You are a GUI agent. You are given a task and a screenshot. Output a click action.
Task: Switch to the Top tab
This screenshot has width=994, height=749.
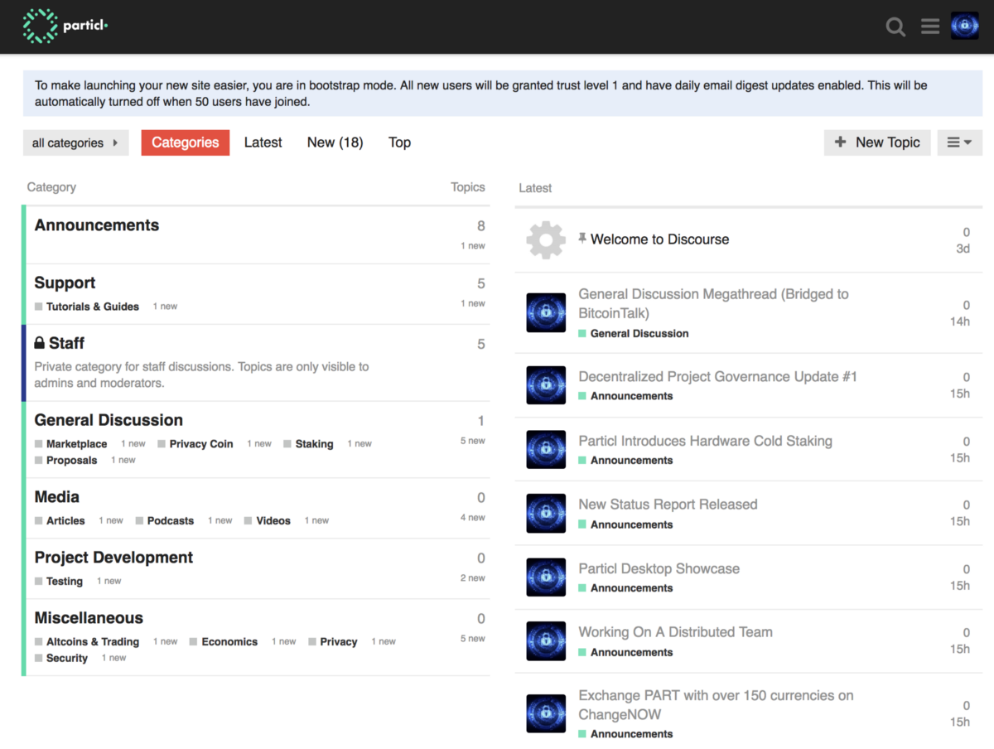pos(400,143)
